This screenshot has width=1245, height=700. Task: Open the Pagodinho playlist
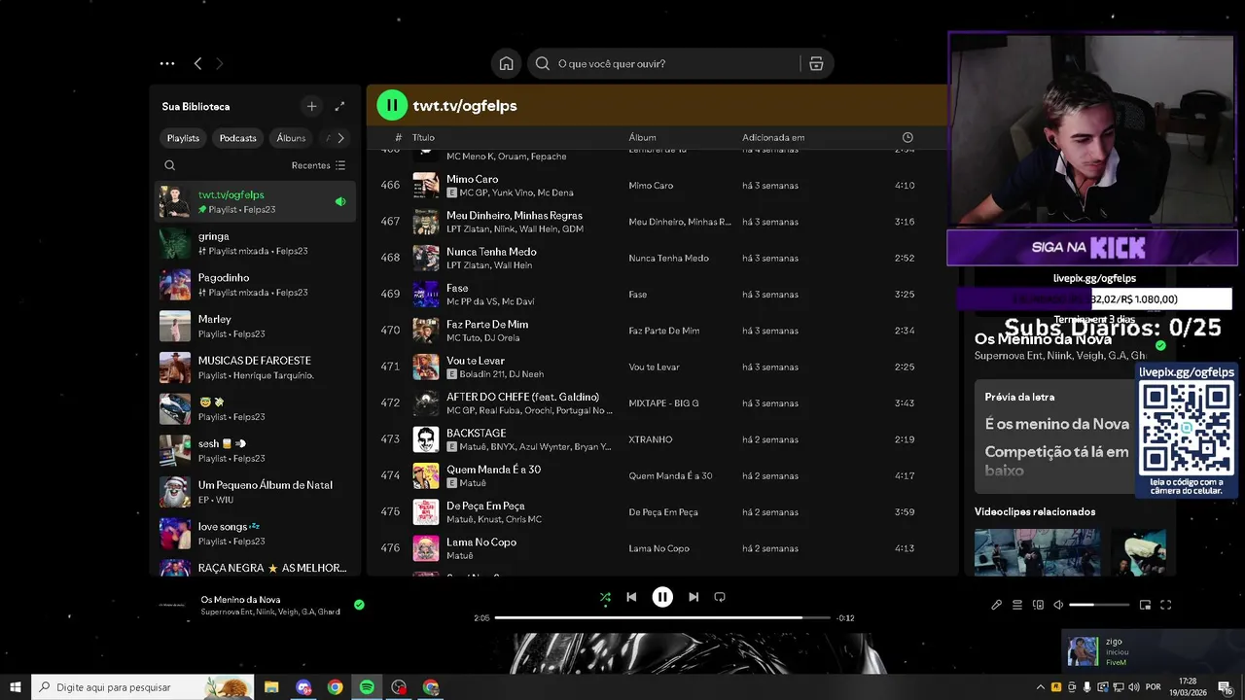255,285
